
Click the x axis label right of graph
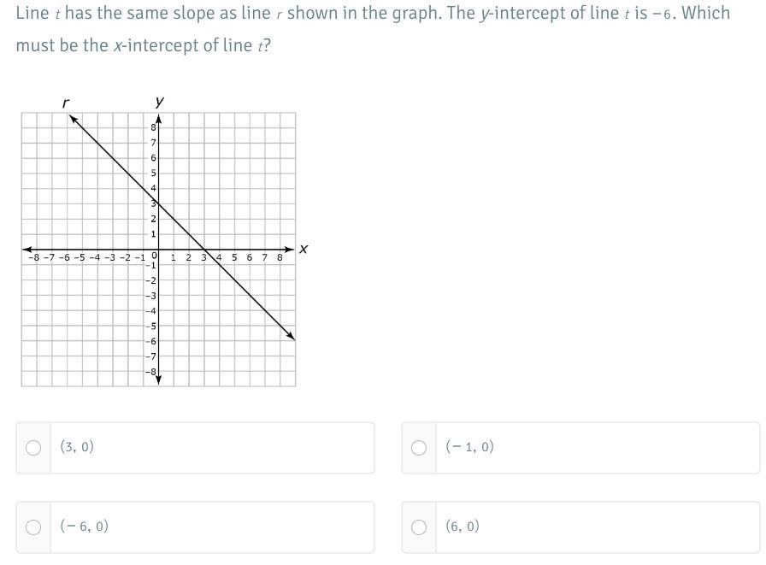303,249
